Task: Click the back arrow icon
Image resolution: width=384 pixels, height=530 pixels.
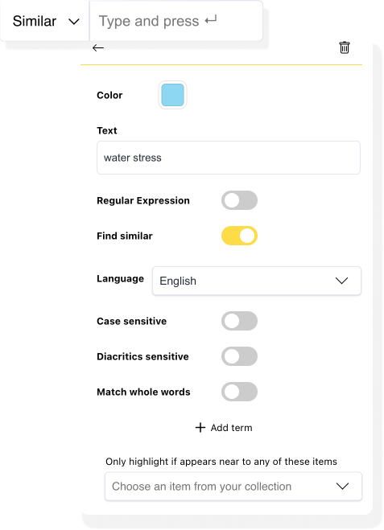Action: tap(98, 48)
